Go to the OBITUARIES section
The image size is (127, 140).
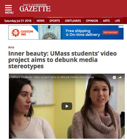point(73,21)
